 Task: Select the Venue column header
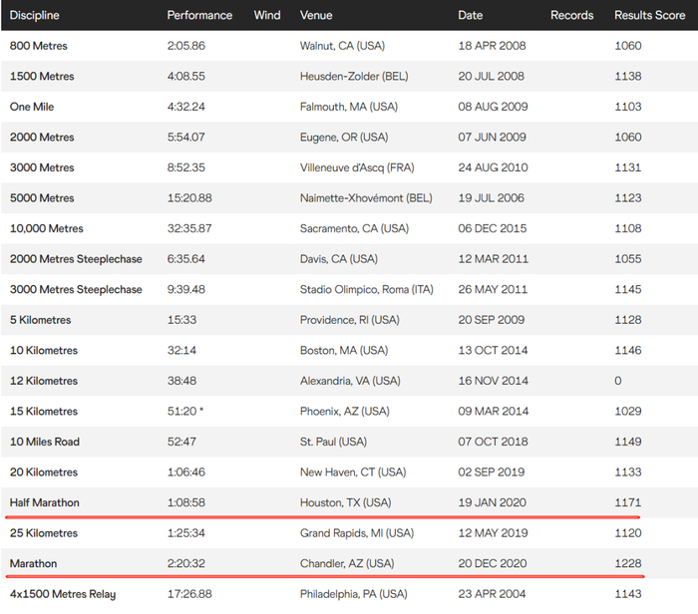click(x=316, y=15)
